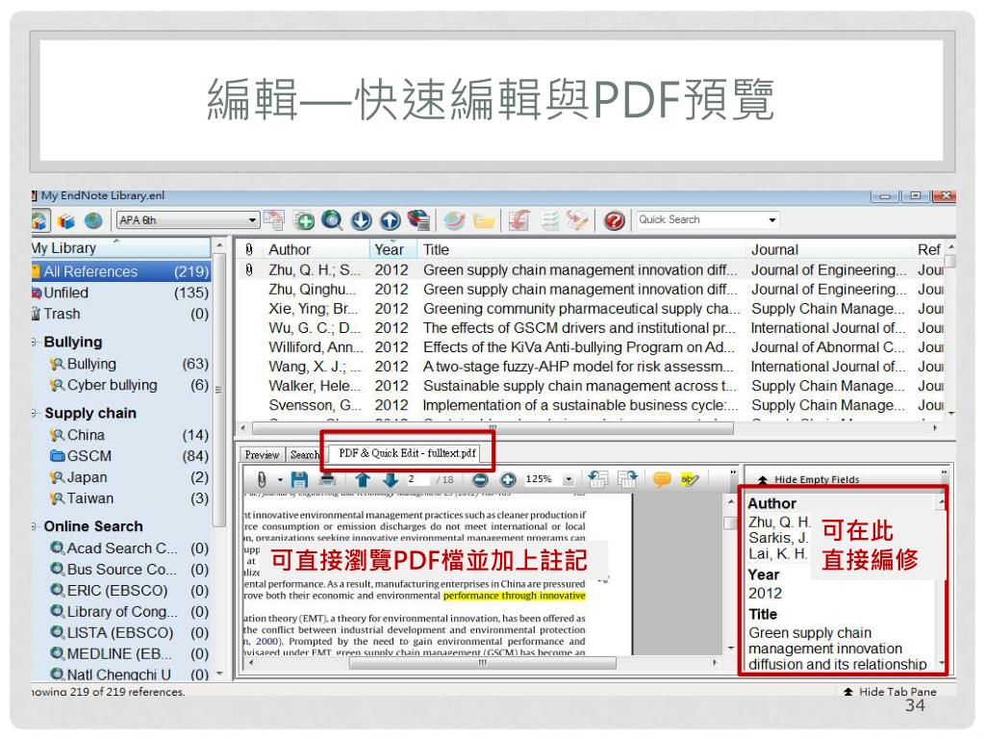Screen dimensions: 985x739
Task: Go to previous PDF page arrow
Action: [x=363, y=480]
